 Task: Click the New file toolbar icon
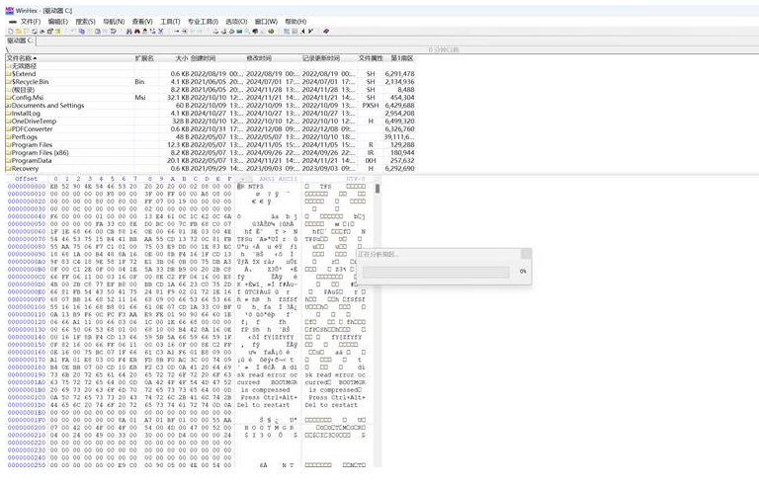tap(11, 31)
